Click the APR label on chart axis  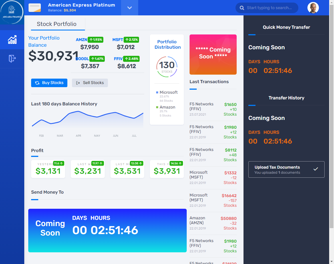point(79,136)
